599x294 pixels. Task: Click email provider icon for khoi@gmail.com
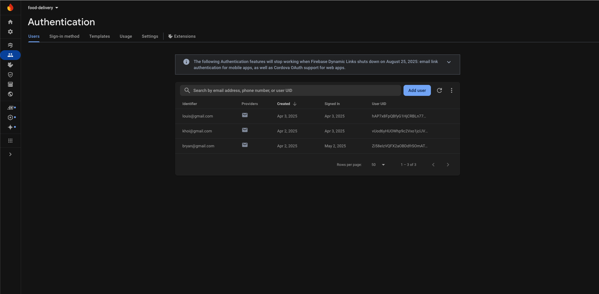pos(245,130)
